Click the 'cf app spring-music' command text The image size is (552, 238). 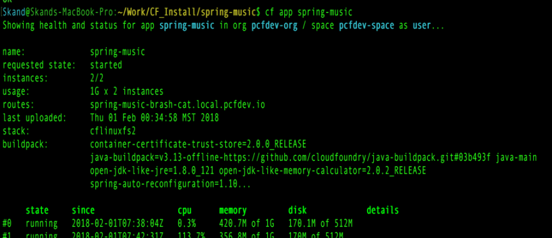[x=309, y=13]
